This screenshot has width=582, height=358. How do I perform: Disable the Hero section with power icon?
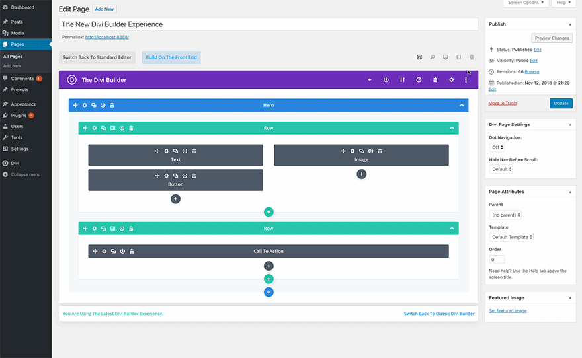[103, 105]
